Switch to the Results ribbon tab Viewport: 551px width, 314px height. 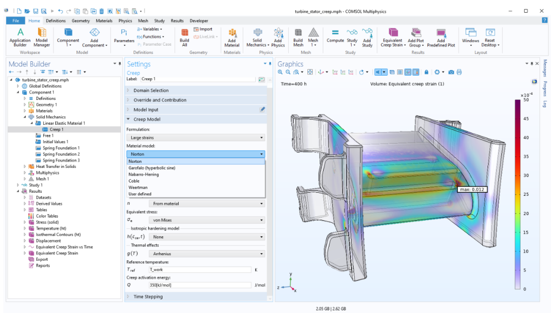point(177,21)
